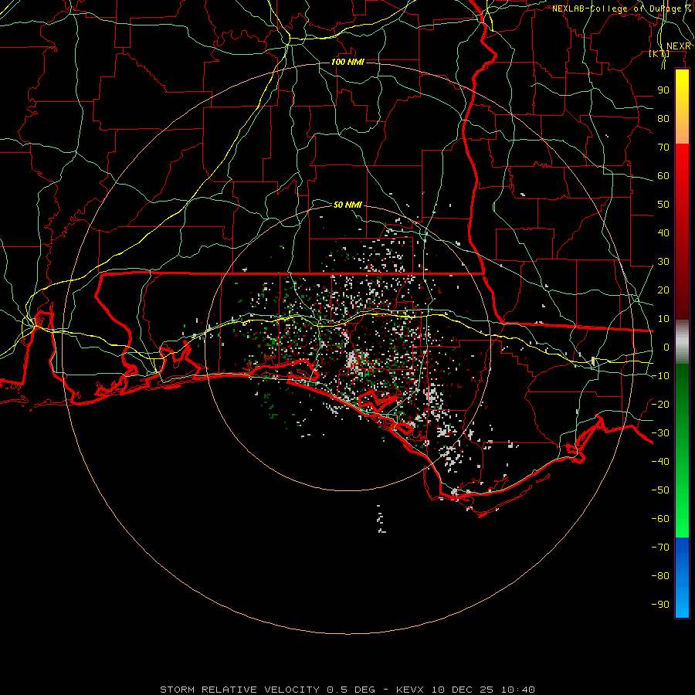Click the "90" label on velocity scale
The width and height of the screenshot is (695, 695).
(x=663, y=90)
